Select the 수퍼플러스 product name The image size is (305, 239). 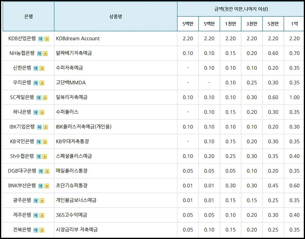point(67,112)
